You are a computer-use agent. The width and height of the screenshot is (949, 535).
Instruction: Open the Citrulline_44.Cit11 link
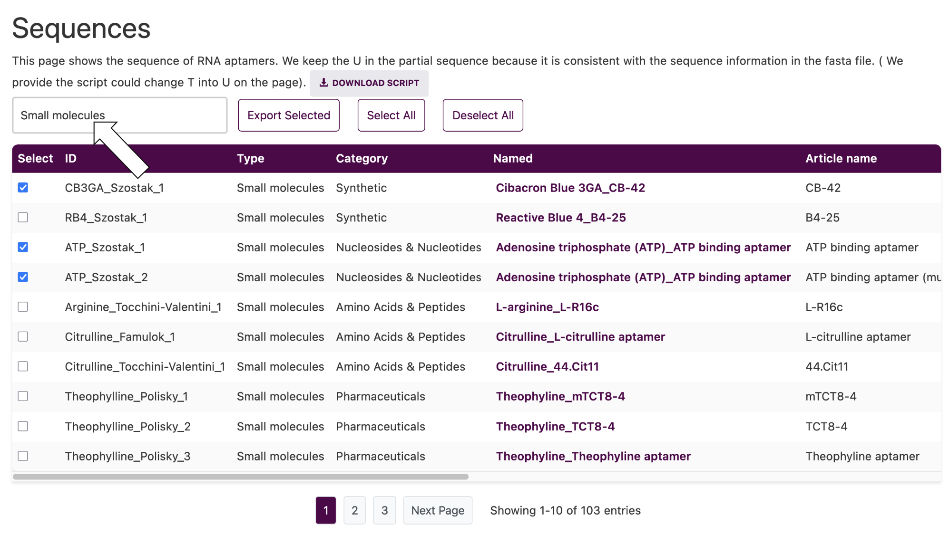click(547, 367)
